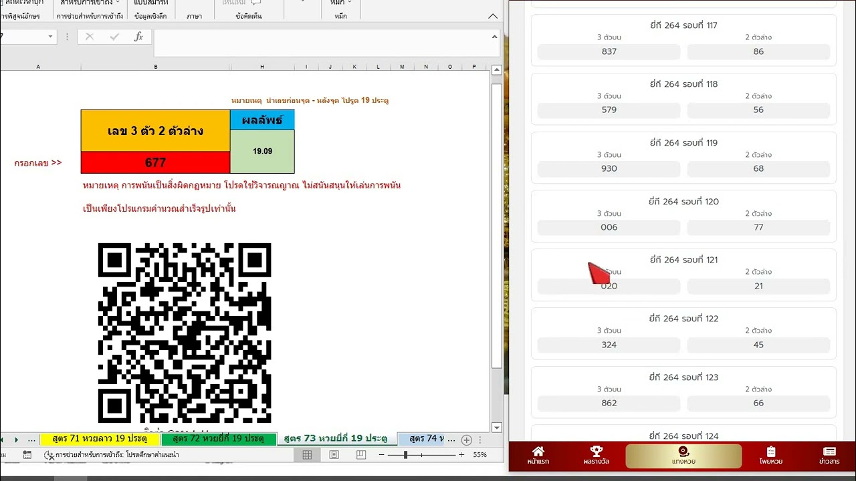Click the zoom out minus button
Viewport: 856px width, 481px height.
pos(381,455)
